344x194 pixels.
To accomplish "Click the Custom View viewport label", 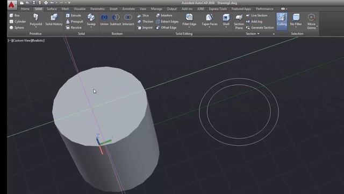I will tap(21, 41).
